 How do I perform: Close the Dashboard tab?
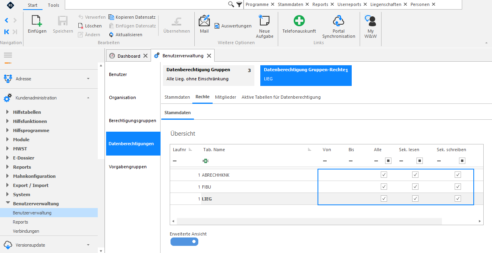pyautogui.click(x=145, y=56)
